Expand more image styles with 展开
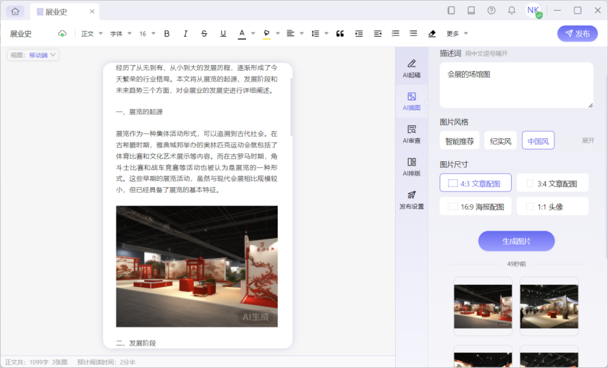 tap(588, 140)
